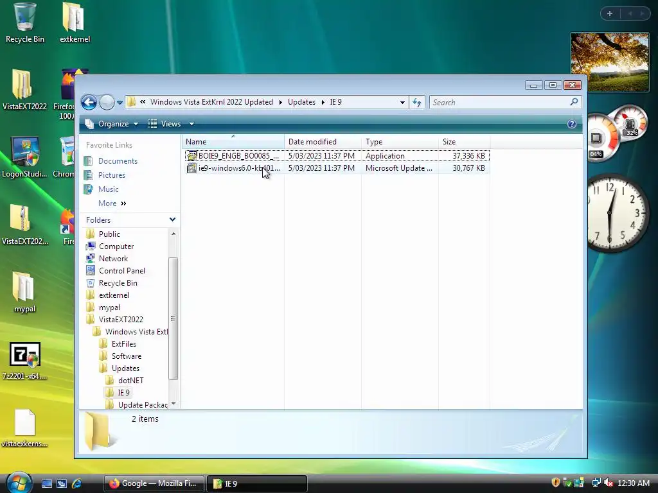Click the Explorer Back navigation arrow
This screenshot has height=493, width=658.
pyautogui.click(x=89, y=102)
